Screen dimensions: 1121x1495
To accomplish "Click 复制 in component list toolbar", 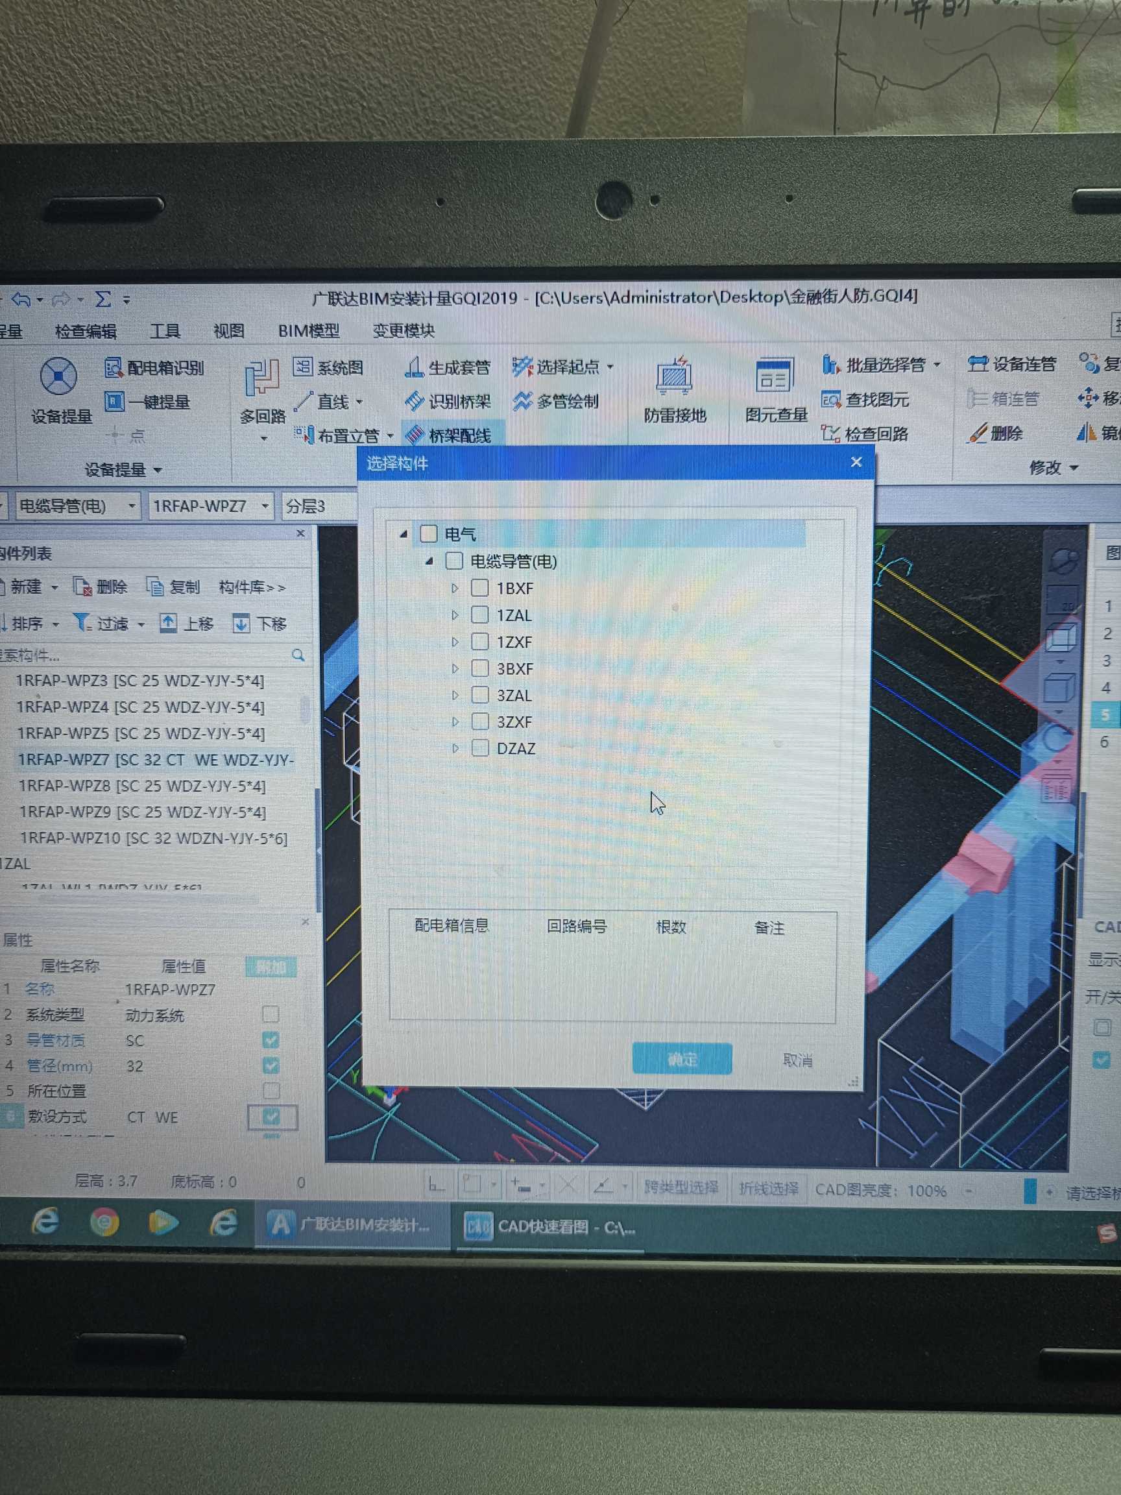I will pos(174,587).
